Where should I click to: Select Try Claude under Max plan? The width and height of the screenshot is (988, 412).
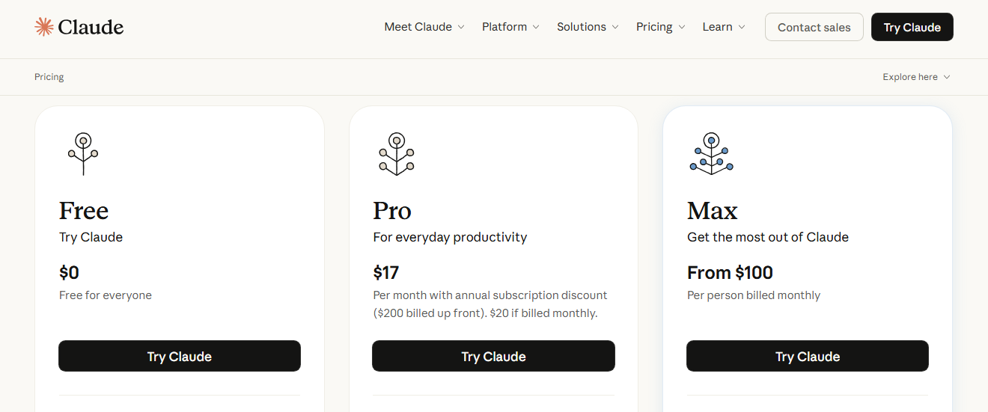[807, 356]
